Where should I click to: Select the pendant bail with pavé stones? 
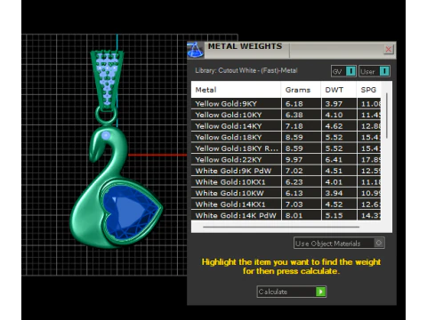107,79
